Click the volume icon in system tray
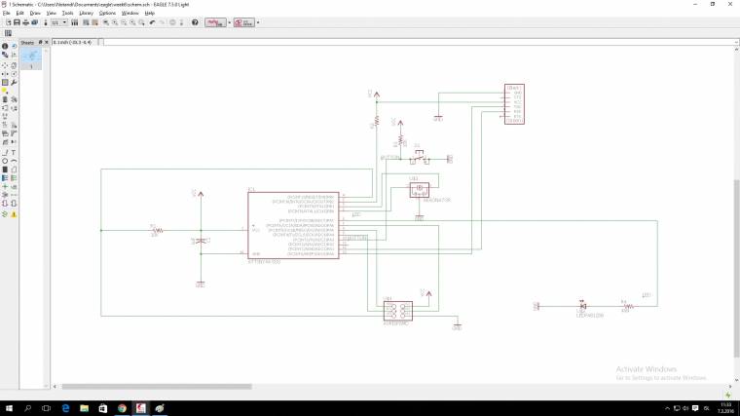Image resolution: width=740 pixels, height=416 pixels. tap(685, 408)
